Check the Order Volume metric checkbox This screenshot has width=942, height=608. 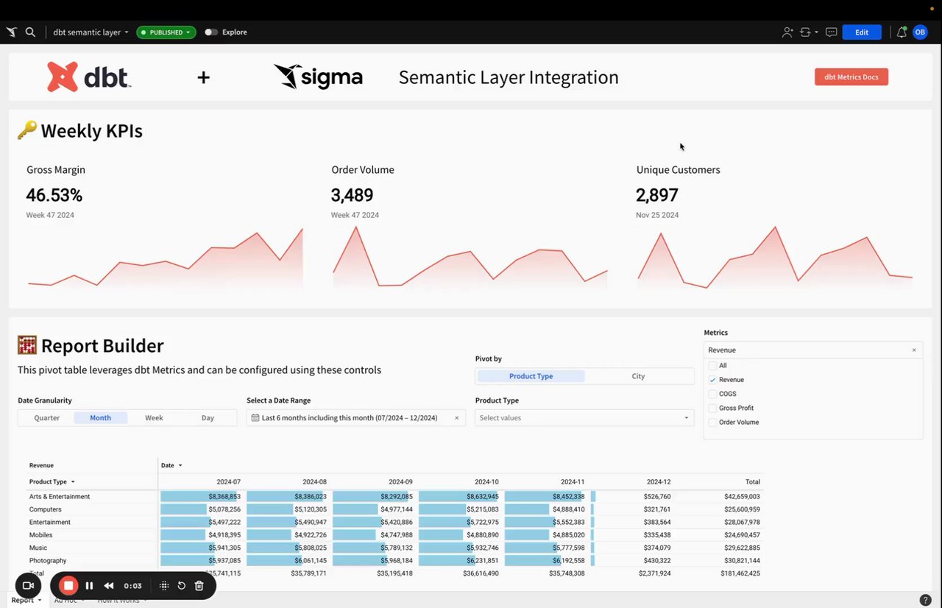pos(712,423)
